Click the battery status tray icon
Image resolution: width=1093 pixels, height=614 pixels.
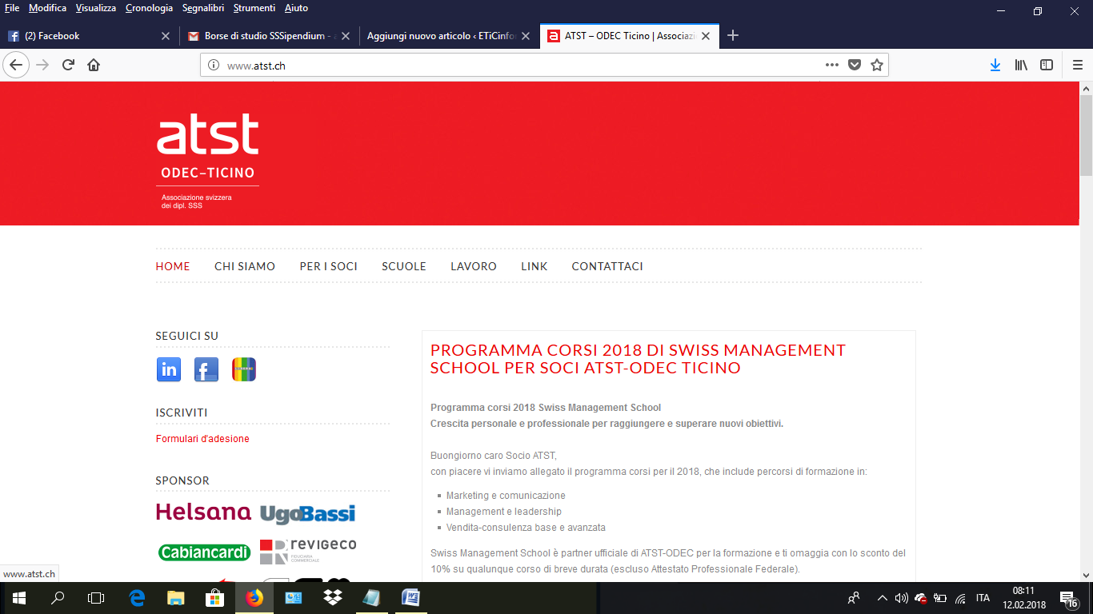pyautogui.click(x=940, y=598)
